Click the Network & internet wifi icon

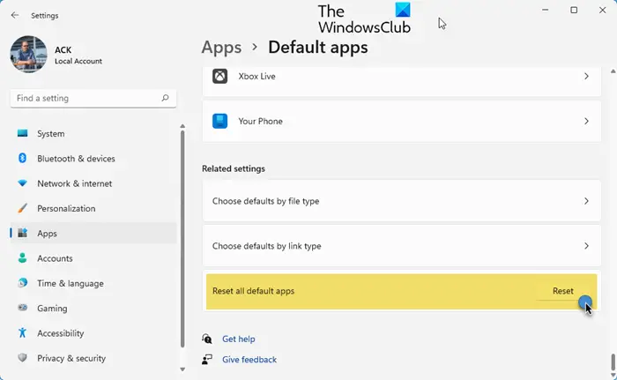pos(22,183)
